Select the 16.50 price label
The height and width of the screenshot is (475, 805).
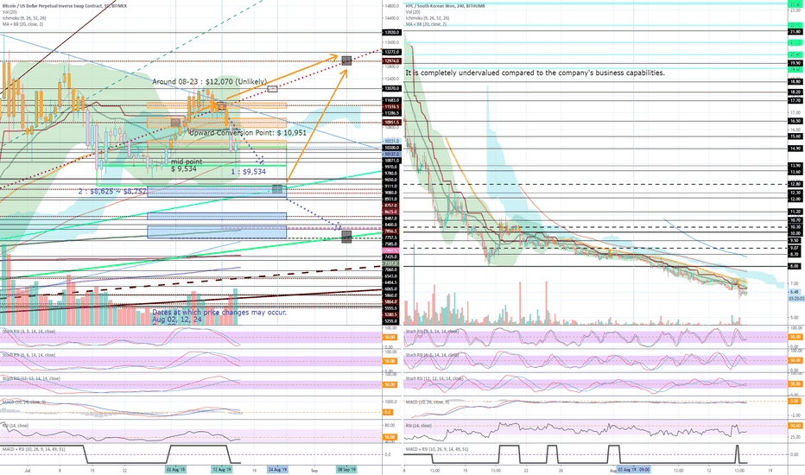(x=795, y=121)
